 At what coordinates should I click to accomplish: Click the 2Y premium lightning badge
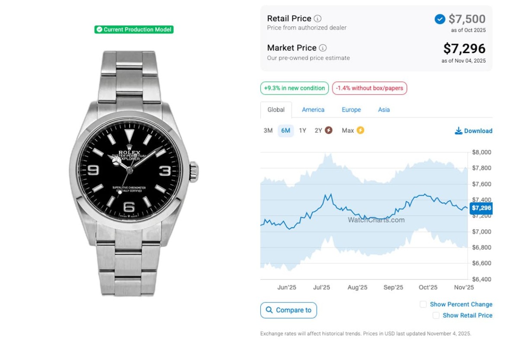(x=329, y=130)
